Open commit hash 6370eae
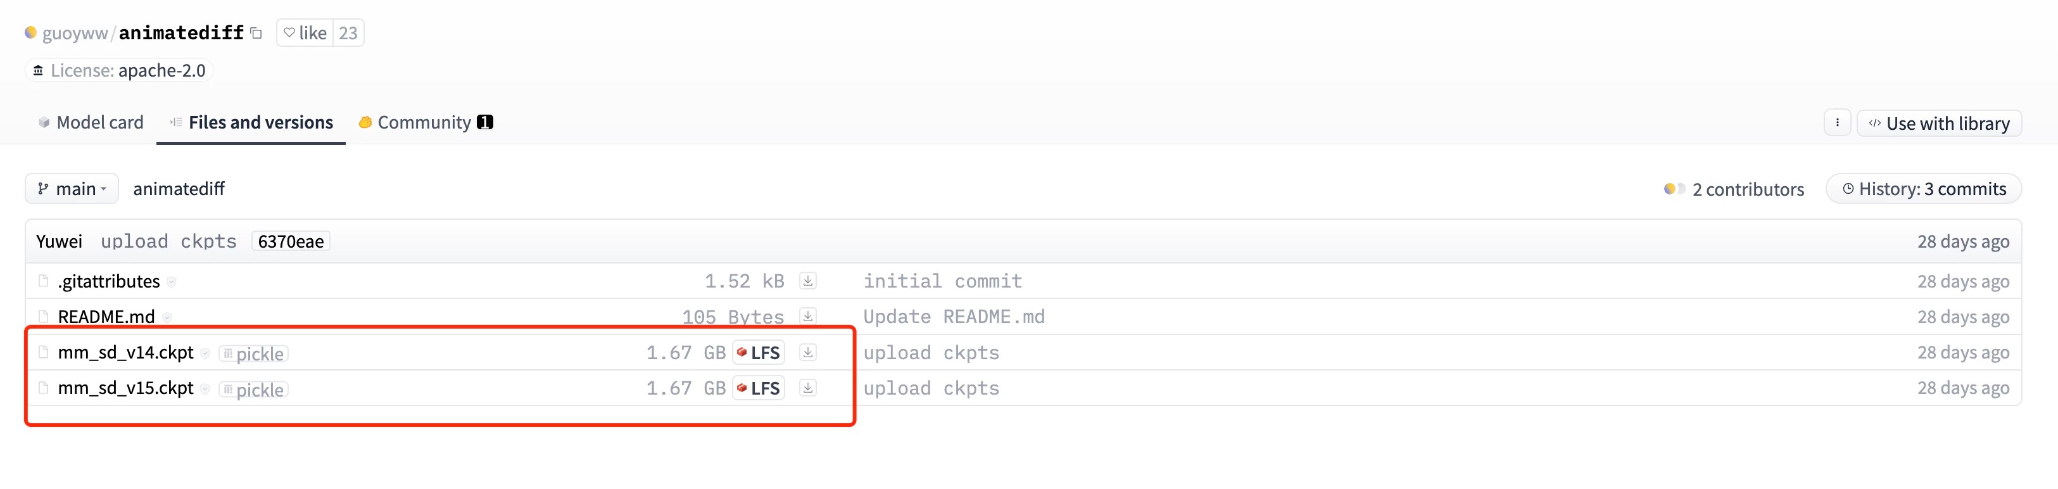This screenshot has width=2058, height=489. (x=291, y=241)
